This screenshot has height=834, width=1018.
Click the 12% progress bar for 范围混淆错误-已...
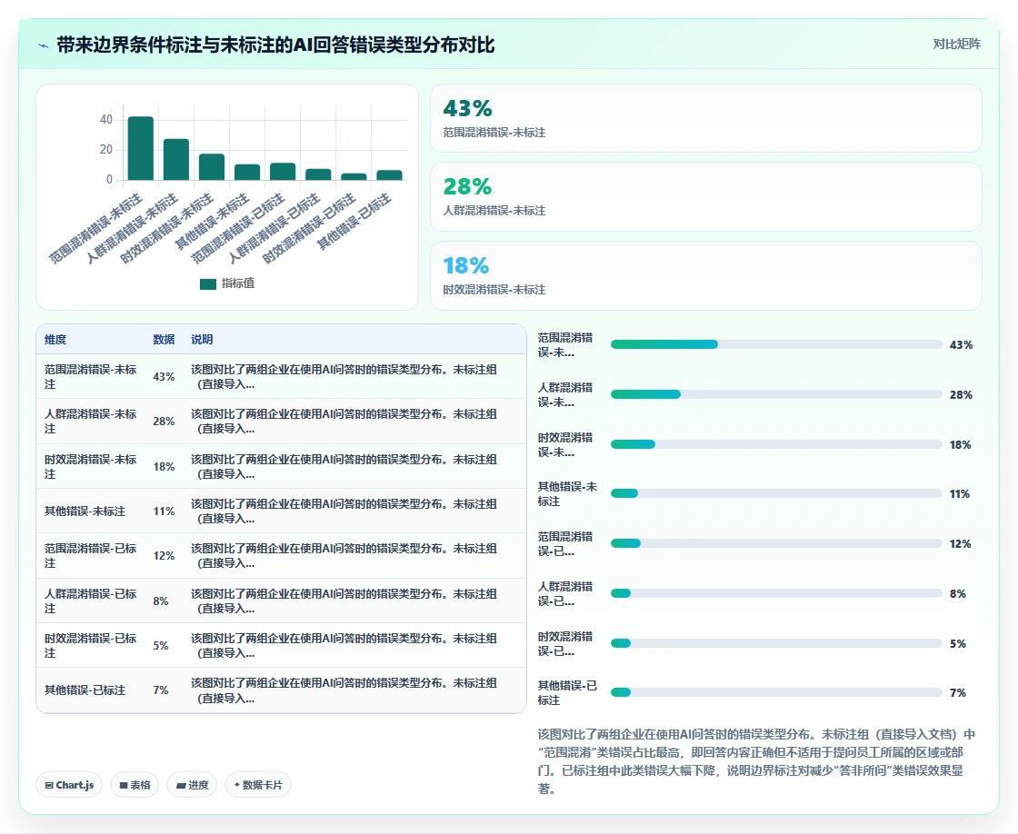pyautogui.click(x=776, y=544)
